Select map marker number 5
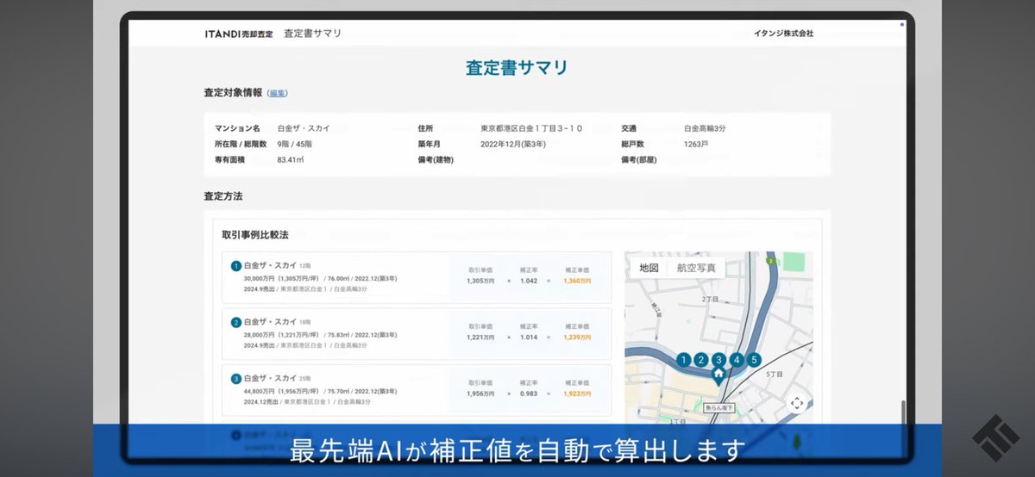The height and width of the screenshot is (477, 1035). click(x=755, y=360)
